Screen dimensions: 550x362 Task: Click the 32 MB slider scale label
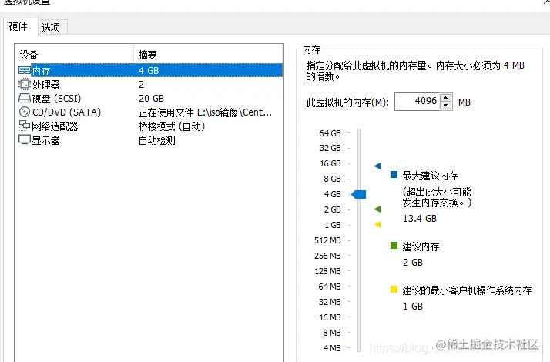[330, 302]
